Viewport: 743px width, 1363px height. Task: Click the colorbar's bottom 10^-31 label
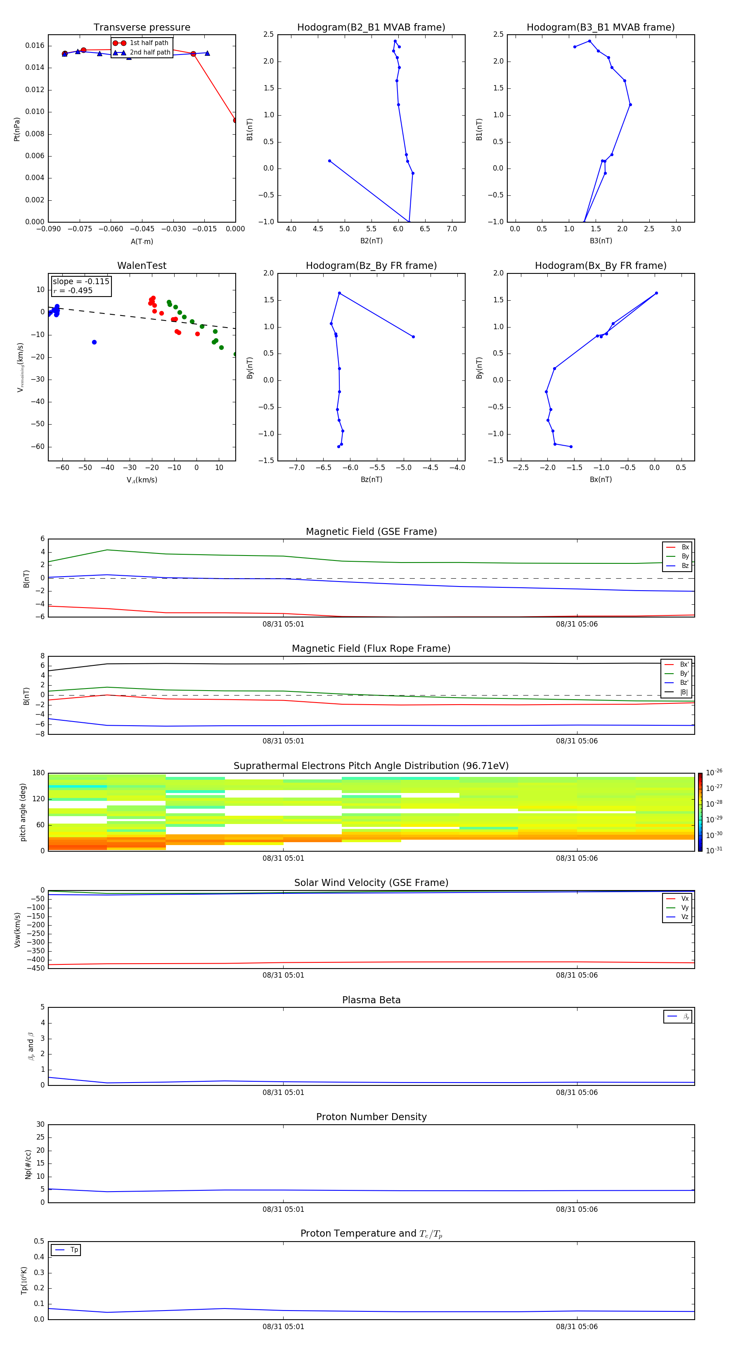click(x=714, y=850)
